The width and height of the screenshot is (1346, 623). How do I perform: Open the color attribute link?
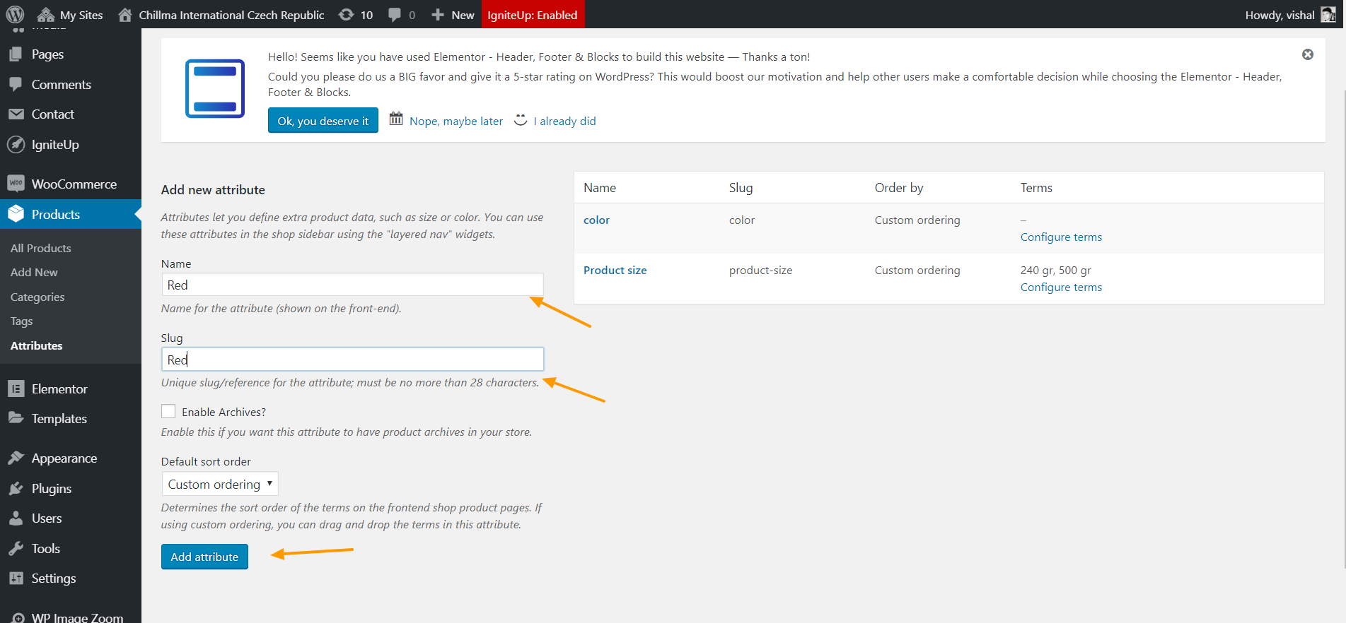(x=596, y=220)
